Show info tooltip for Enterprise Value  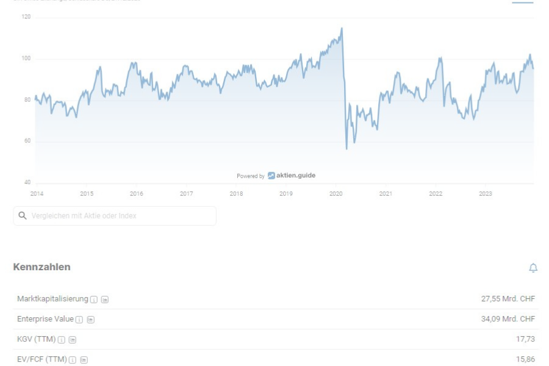[79, 320]
